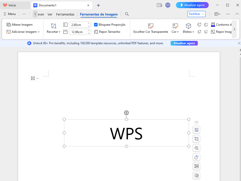Increase brightness sun icon
The height and width of the screenshot is (181, 241).
click(x=199, y=32)
